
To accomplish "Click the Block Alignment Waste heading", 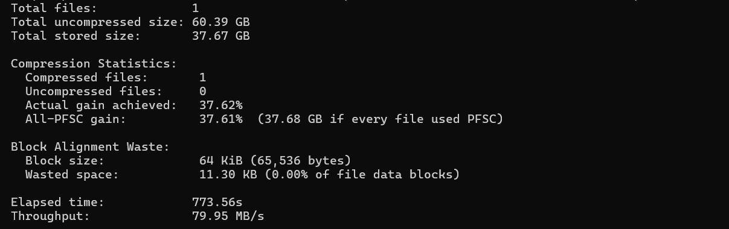I will [91, 147].
